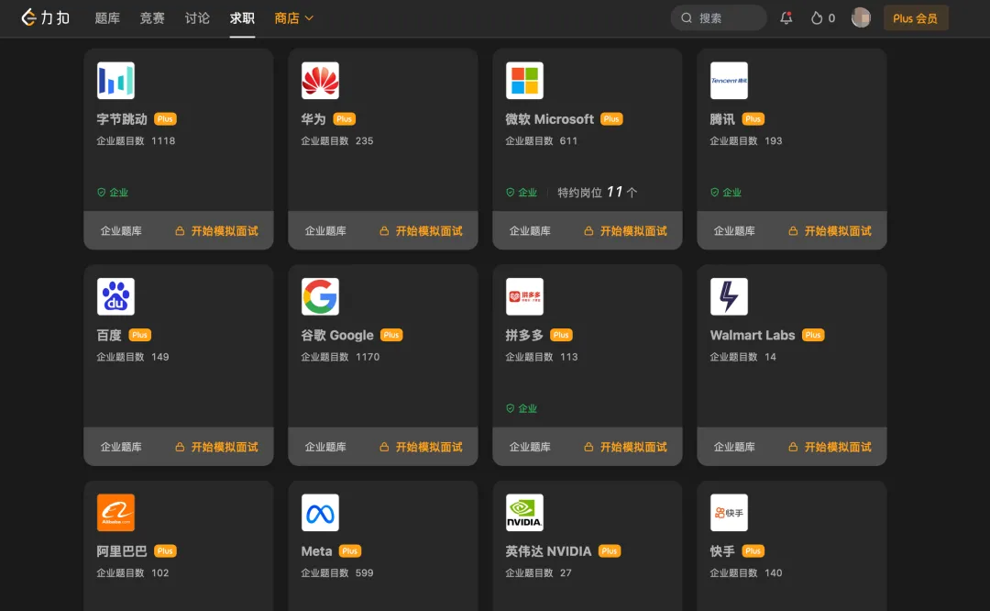990x611 pixels.
Task: Click 企业题目数 599 on Meta card
Action: tap(337, 572)
